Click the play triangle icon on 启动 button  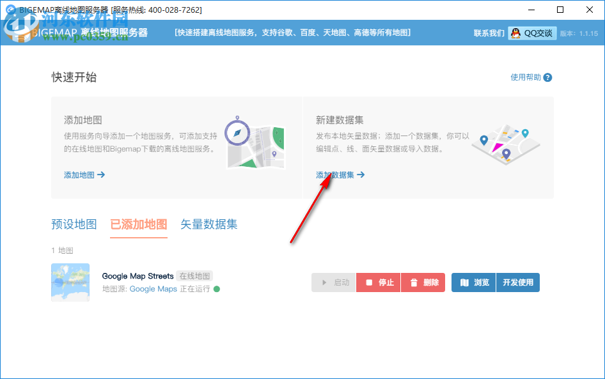[323, 282]
